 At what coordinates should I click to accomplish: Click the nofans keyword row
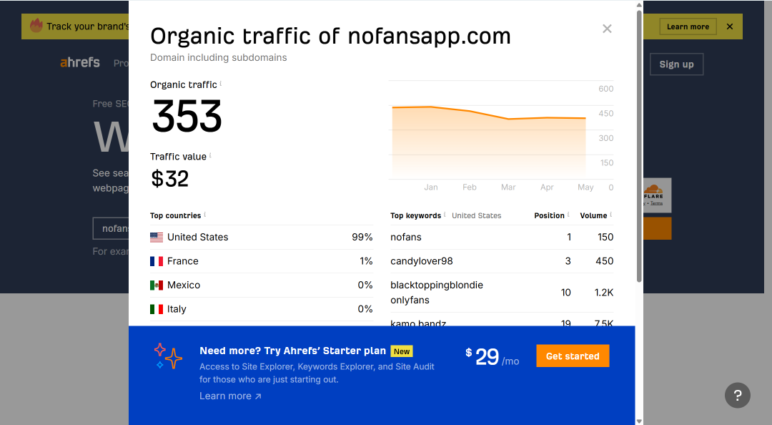point(502,237)
